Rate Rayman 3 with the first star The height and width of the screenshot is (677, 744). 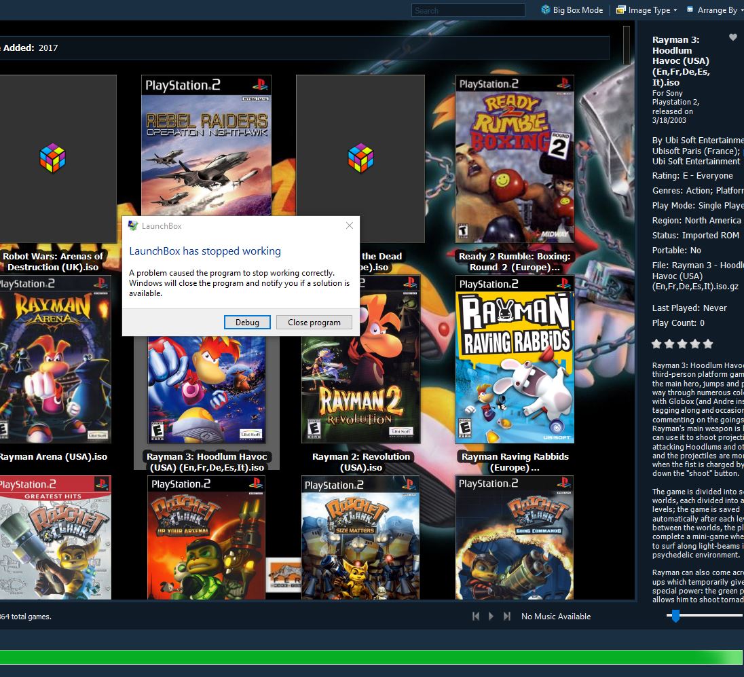tap(656, 344)
